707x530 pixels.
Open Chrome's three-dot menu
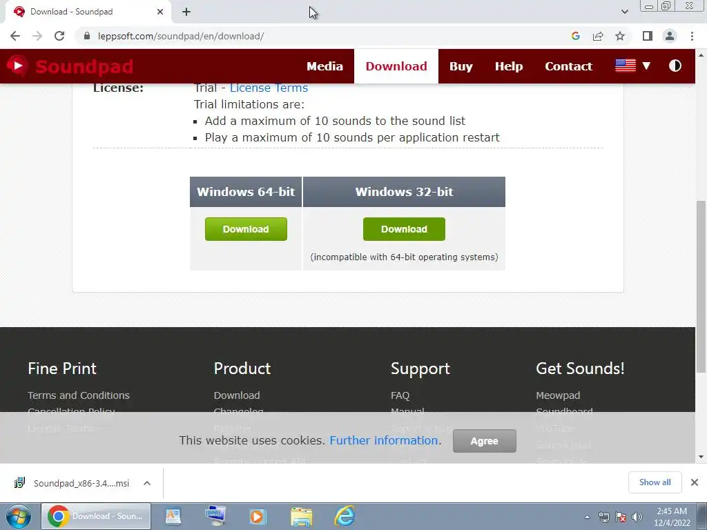point(692,36)
